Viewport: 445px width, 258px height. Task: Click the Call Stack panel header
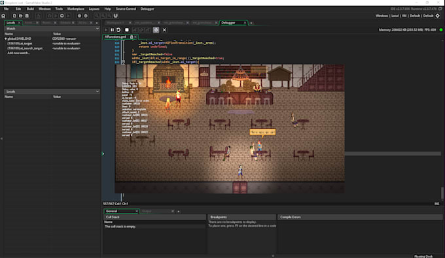tap(155, 217)
